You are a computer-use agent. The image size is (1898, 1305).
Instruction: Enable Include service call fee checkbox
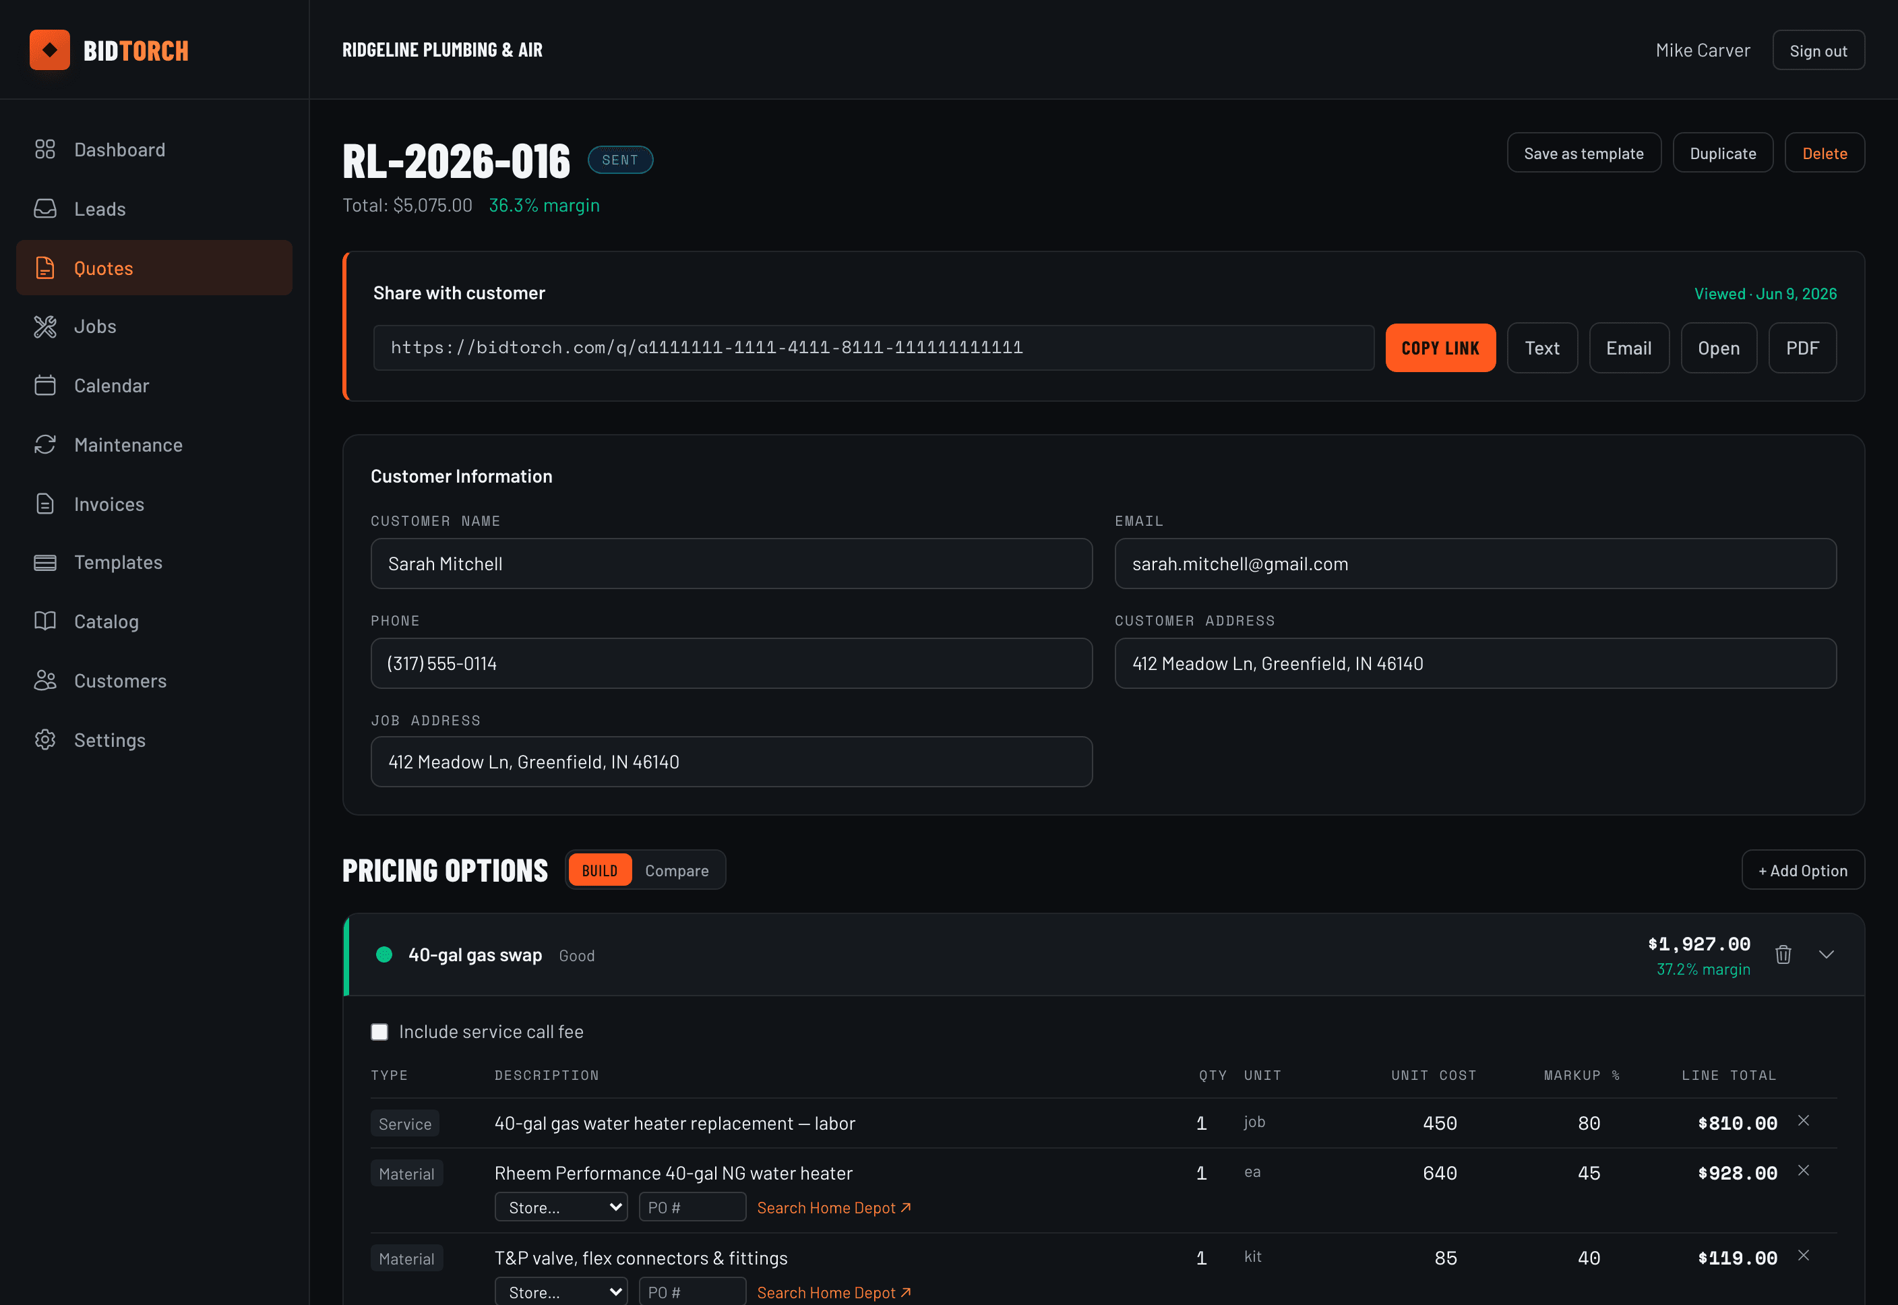[x=379, y=1032]
